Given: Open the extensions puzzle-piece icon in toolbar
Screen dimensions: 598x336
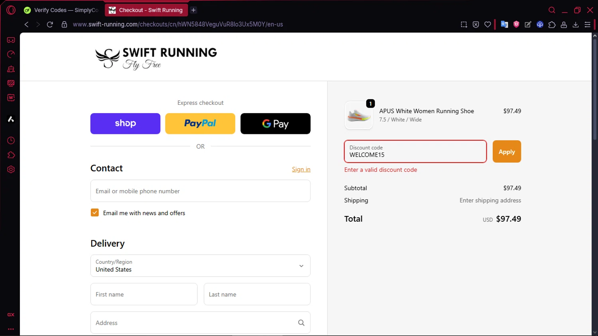Looking at the screenshot, I should click(x=552, y=25).
